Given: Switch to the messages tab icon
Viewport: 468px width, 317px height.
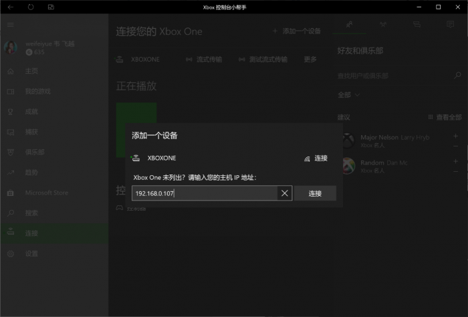Looking at the screenshot, I should tap(417, 25).
